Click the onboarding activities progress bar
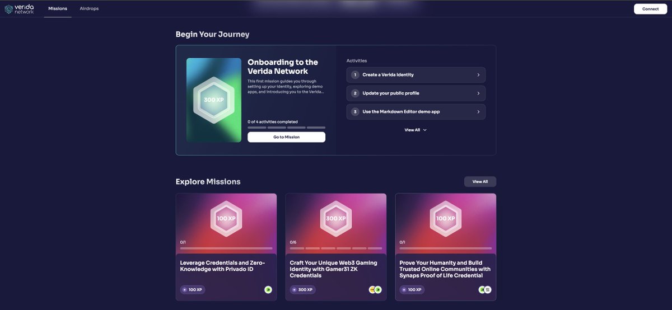 (286, 128)
